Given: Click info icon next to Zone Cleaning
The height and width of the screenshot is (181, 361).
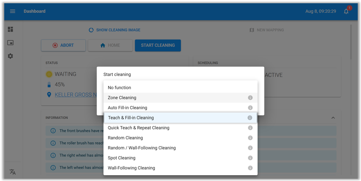Looking at the screenshot, I should click(x=250, y=98).
